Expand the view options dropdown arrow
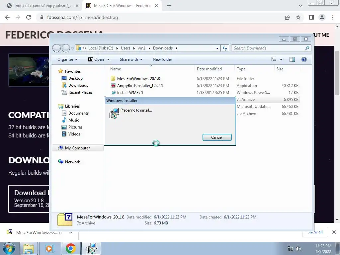Screen dimensions: 340x255 [281, 59]
